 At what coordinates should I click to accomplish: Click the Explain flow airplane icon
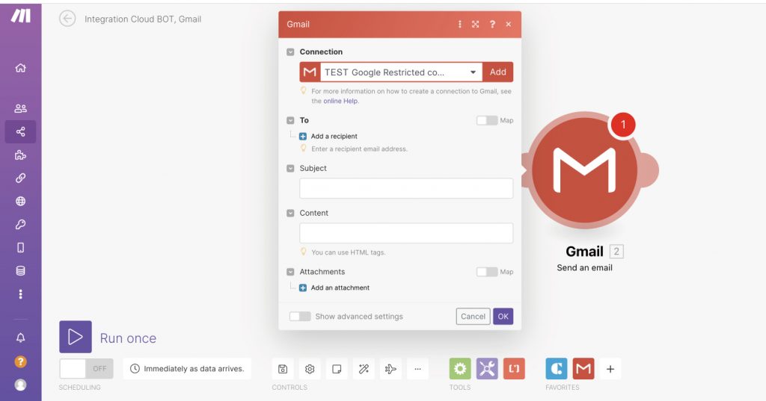(x=390, y=369)
